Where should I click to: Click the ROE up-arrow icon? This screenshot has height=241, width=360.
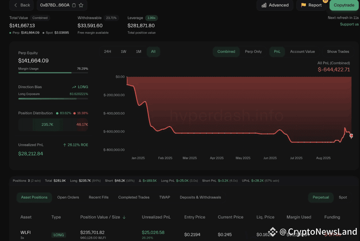pyautogui.click(x=65, y=145)
